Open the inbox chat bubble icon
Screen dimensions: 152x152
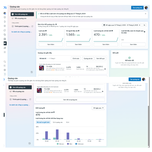pos(5,30)
